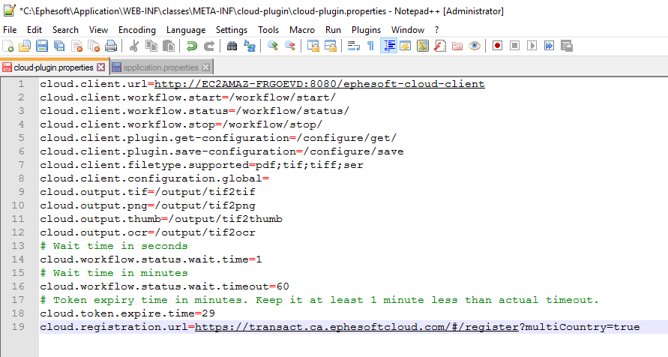Click text cloud.output.ocr=/output/tif2ocr

click(148, 232)
